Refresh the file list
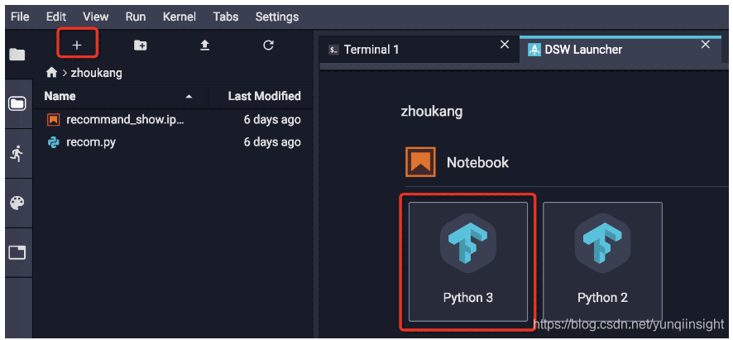 (268, 45)
